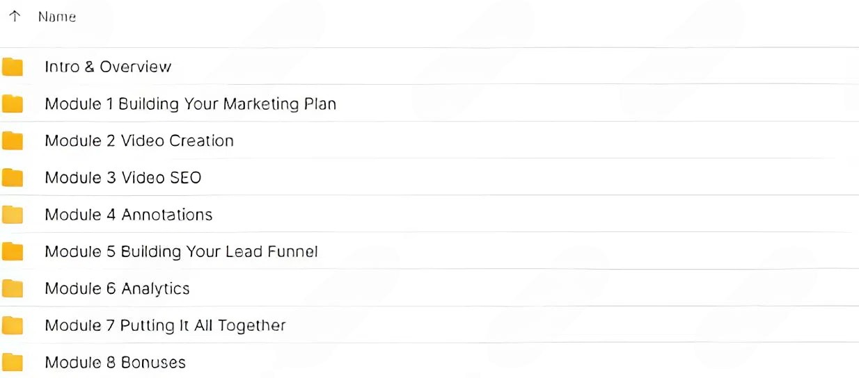Open Module 1 Building Your Marketing Plan
The height and width of the screenshot is (378, 859).
pyautogui.click(x=190, y=104)
